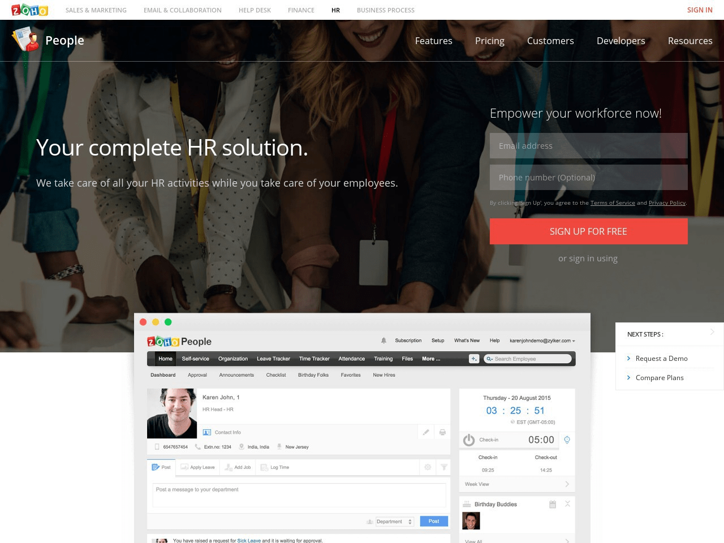Focus the Email address field
This screenshot has width=724, height=543.
tap(589, 146)
